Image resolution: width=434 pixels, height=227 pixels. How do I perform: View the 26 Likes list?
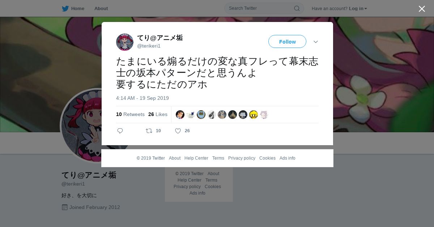click(158, 114)
